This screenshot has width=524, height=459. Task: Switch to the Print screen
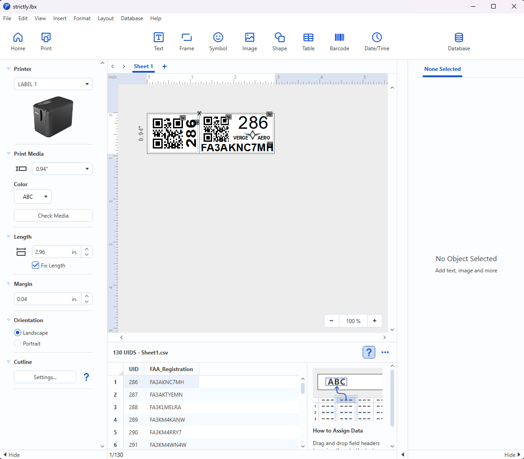coord(45,42)
